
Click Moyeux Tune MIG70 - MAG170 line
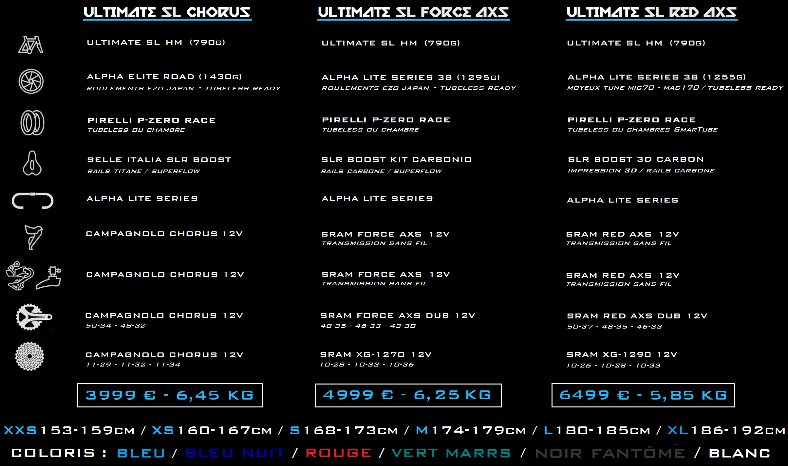[x=675, y=88]
